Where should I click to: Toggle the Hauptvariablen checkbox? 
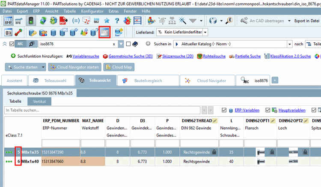(x=267, y=110)
